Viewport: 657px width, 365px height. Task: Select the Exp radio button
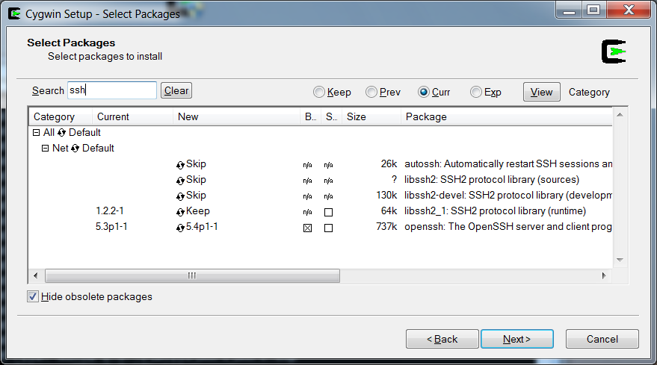(476, 93)
